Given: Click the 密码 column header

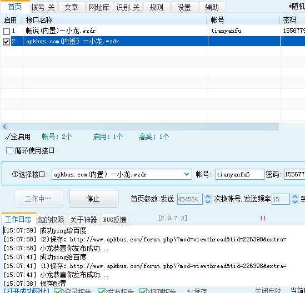Looking at the screenshot, I should point(293,20).
